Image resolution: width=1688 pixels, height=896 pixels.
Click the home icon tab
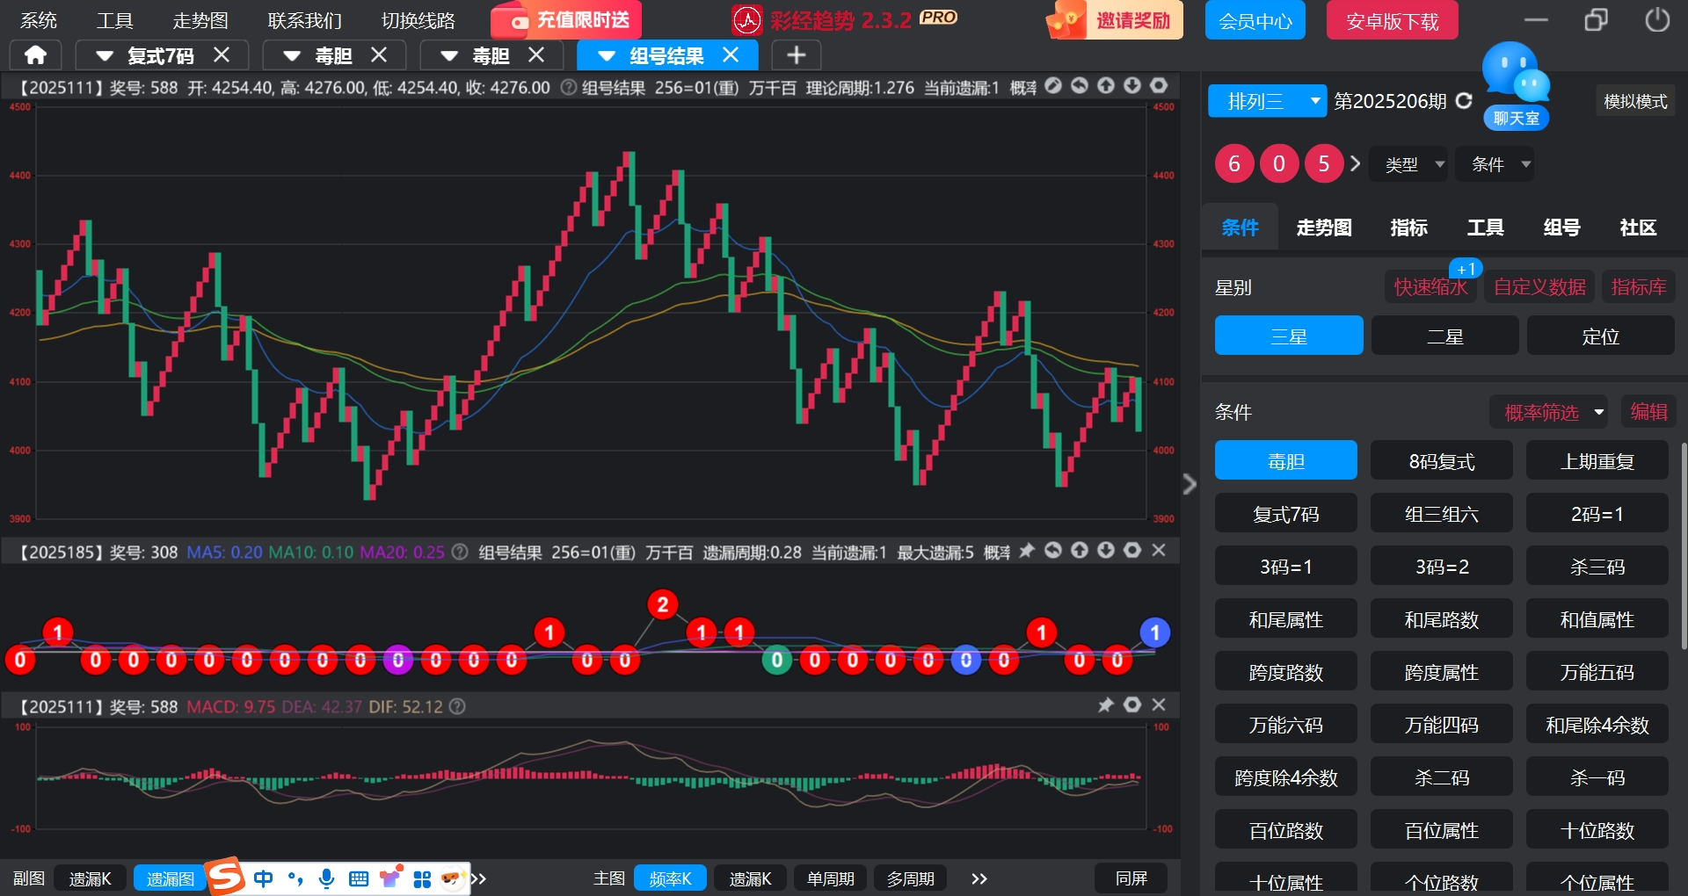35,55
